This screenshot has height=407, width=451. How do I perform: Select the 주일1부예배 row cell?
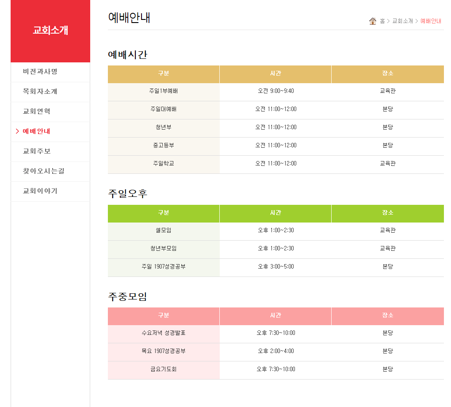164,91
